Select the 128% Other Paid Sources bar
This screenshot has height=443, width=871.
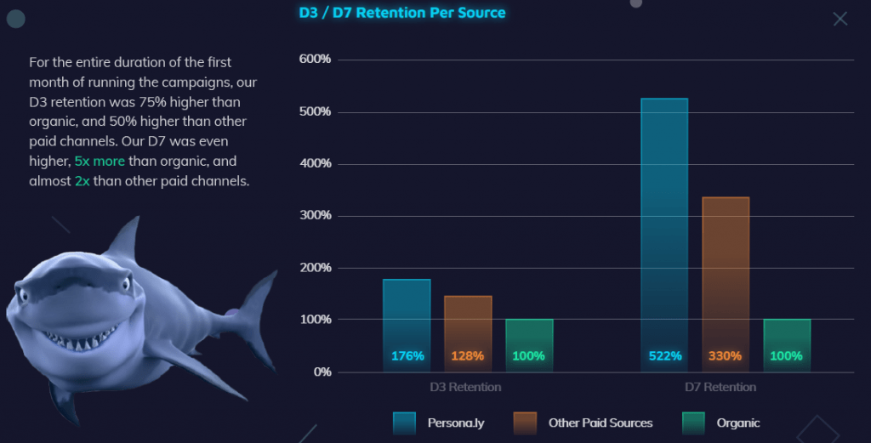(468, 333)
